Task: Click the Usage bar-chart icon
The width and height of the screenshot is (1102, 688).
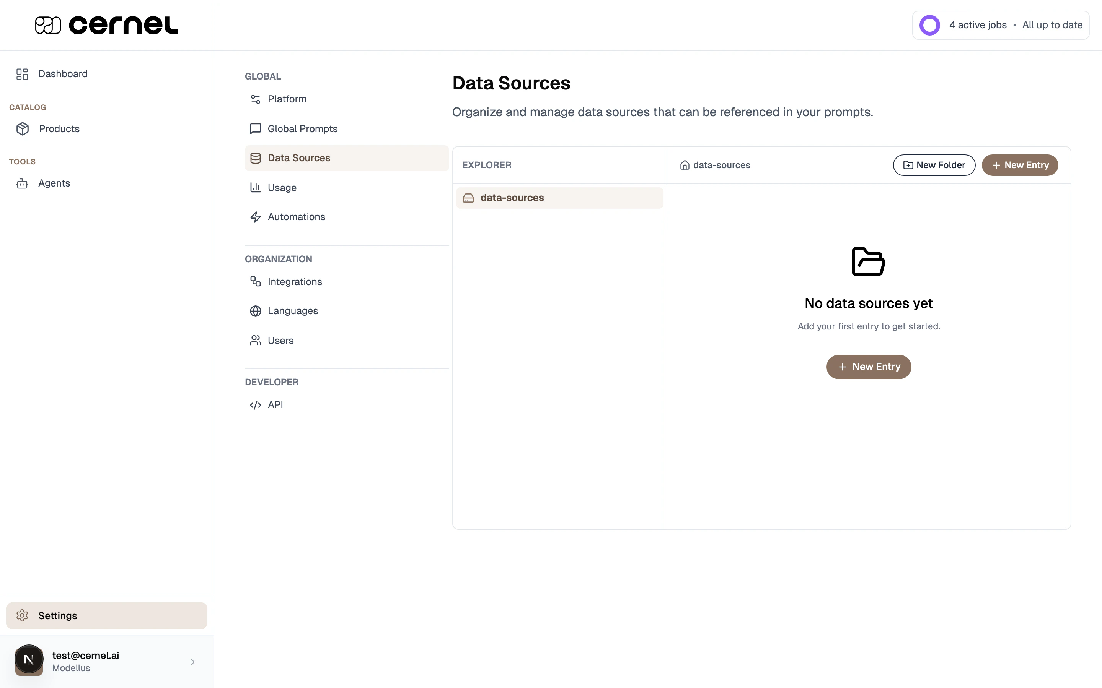Action: pos(256,187)
